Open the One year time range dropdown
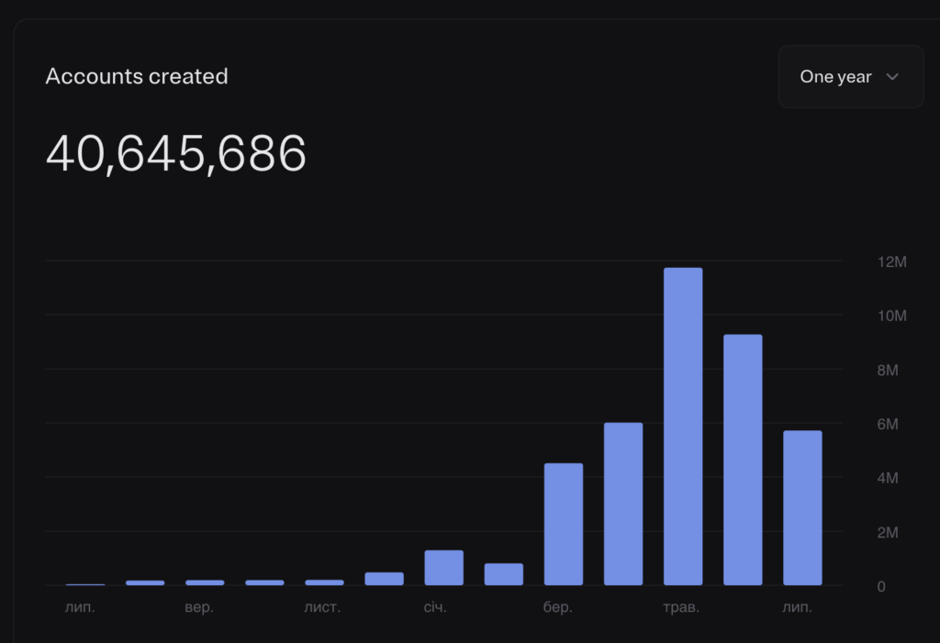 pos(851,77)
